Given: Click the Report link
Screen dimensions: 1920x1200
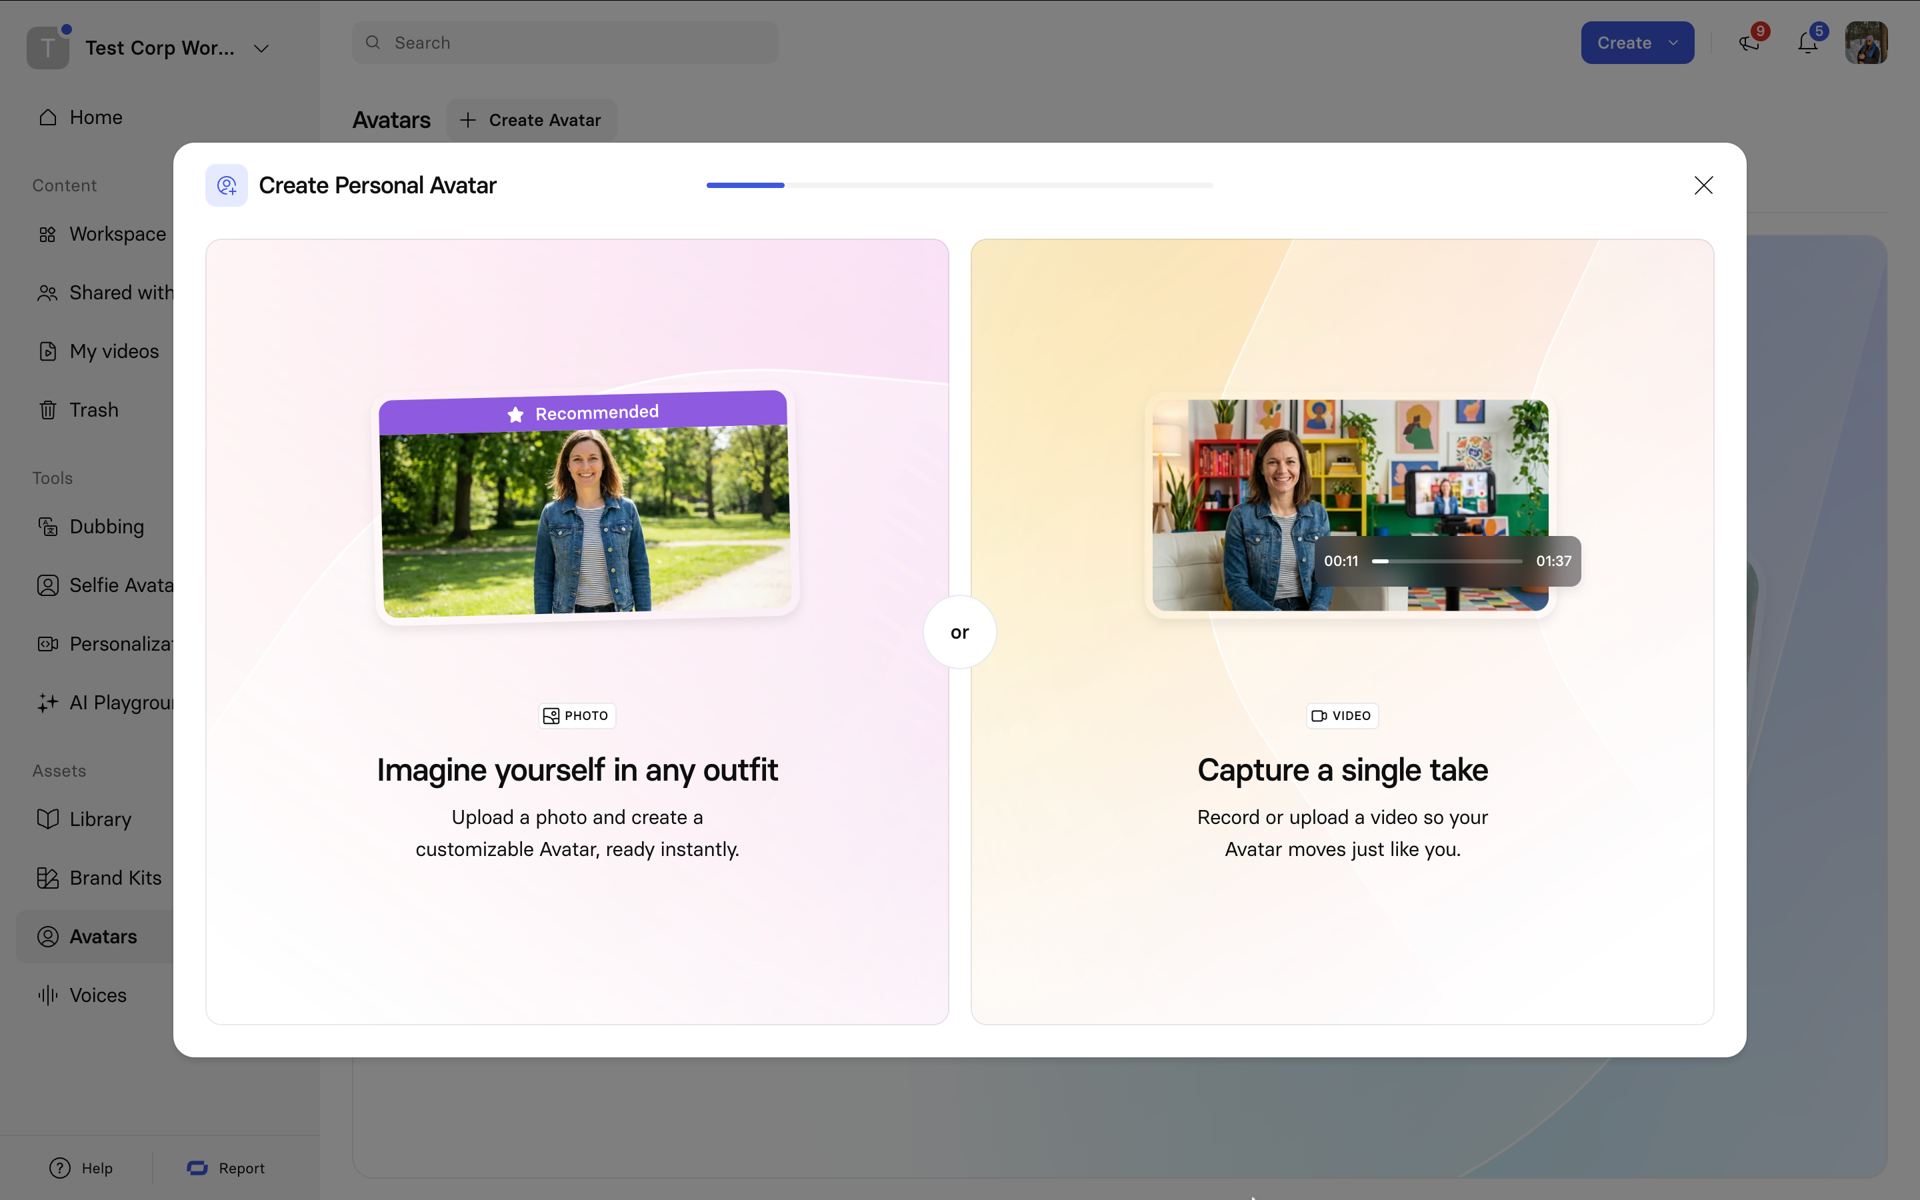Looking at the screenshot, I should click(241, 1168).
